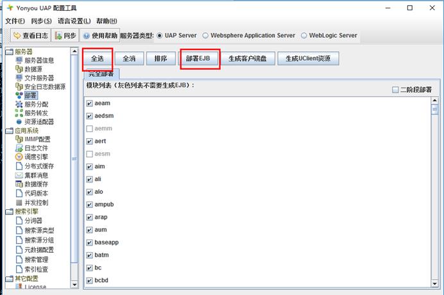444x295 pixels.
Task: Open 集群消息 envelope icon item
Action: coord(19,175)
